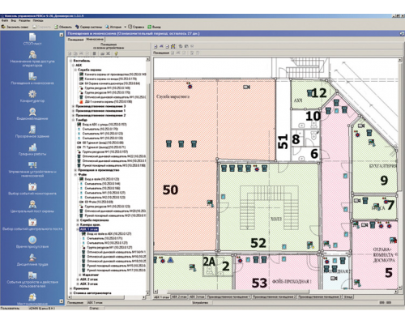Click the warning triangle icon beside room 2A

pos(170,260)
